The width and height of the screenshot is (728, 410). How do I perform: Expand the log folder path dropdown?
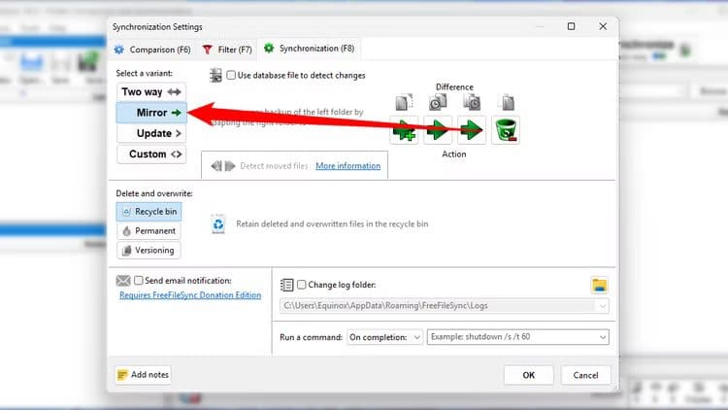point(602,306)
